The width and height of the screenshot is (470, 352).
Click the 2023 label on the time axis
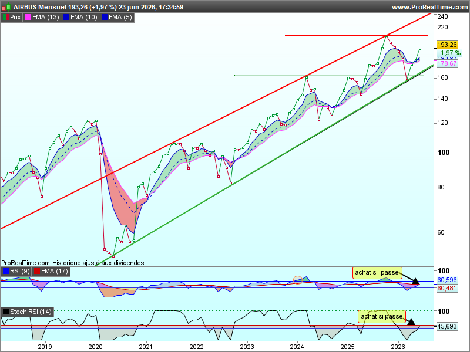[x=247, y=347]
